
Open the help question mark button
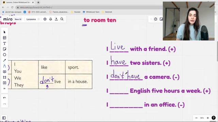click(214, 118)
